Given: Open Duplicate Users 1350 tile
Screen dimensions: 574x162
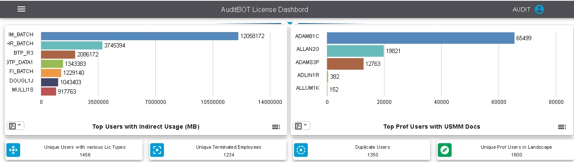Looking at the screenshot, I should (x=362, y=150).
